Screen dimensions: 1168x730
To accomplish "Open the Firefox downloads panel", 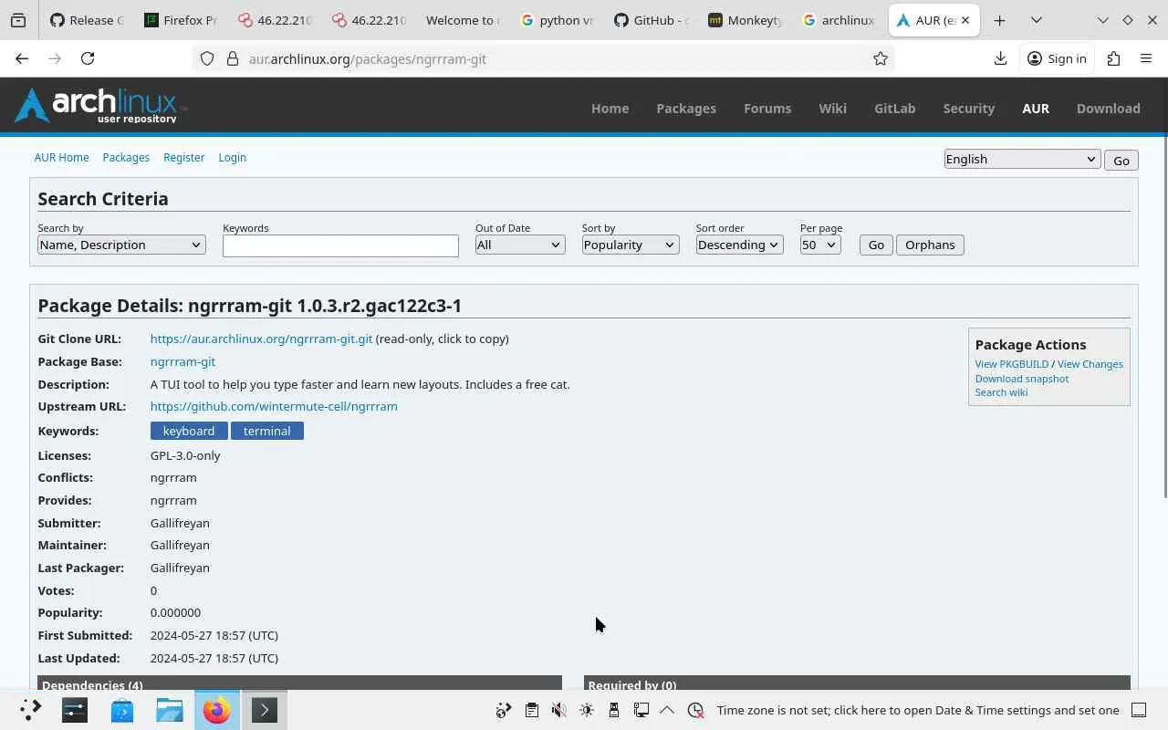I will (1000, 58).
